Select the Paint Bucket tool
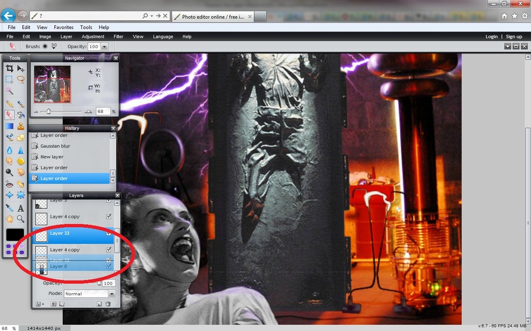Screen dimensions: 531x331 click(x=21, y=115)
